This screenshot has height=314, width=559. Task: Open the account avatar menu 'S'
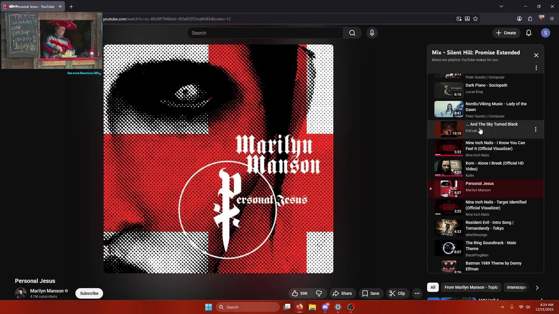(x=545, y=33)
